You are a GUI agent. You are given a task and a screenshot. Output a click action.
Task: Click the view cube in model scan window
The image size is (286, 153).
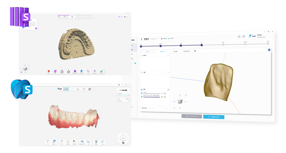pyautogui.click(x=25, y=69)
